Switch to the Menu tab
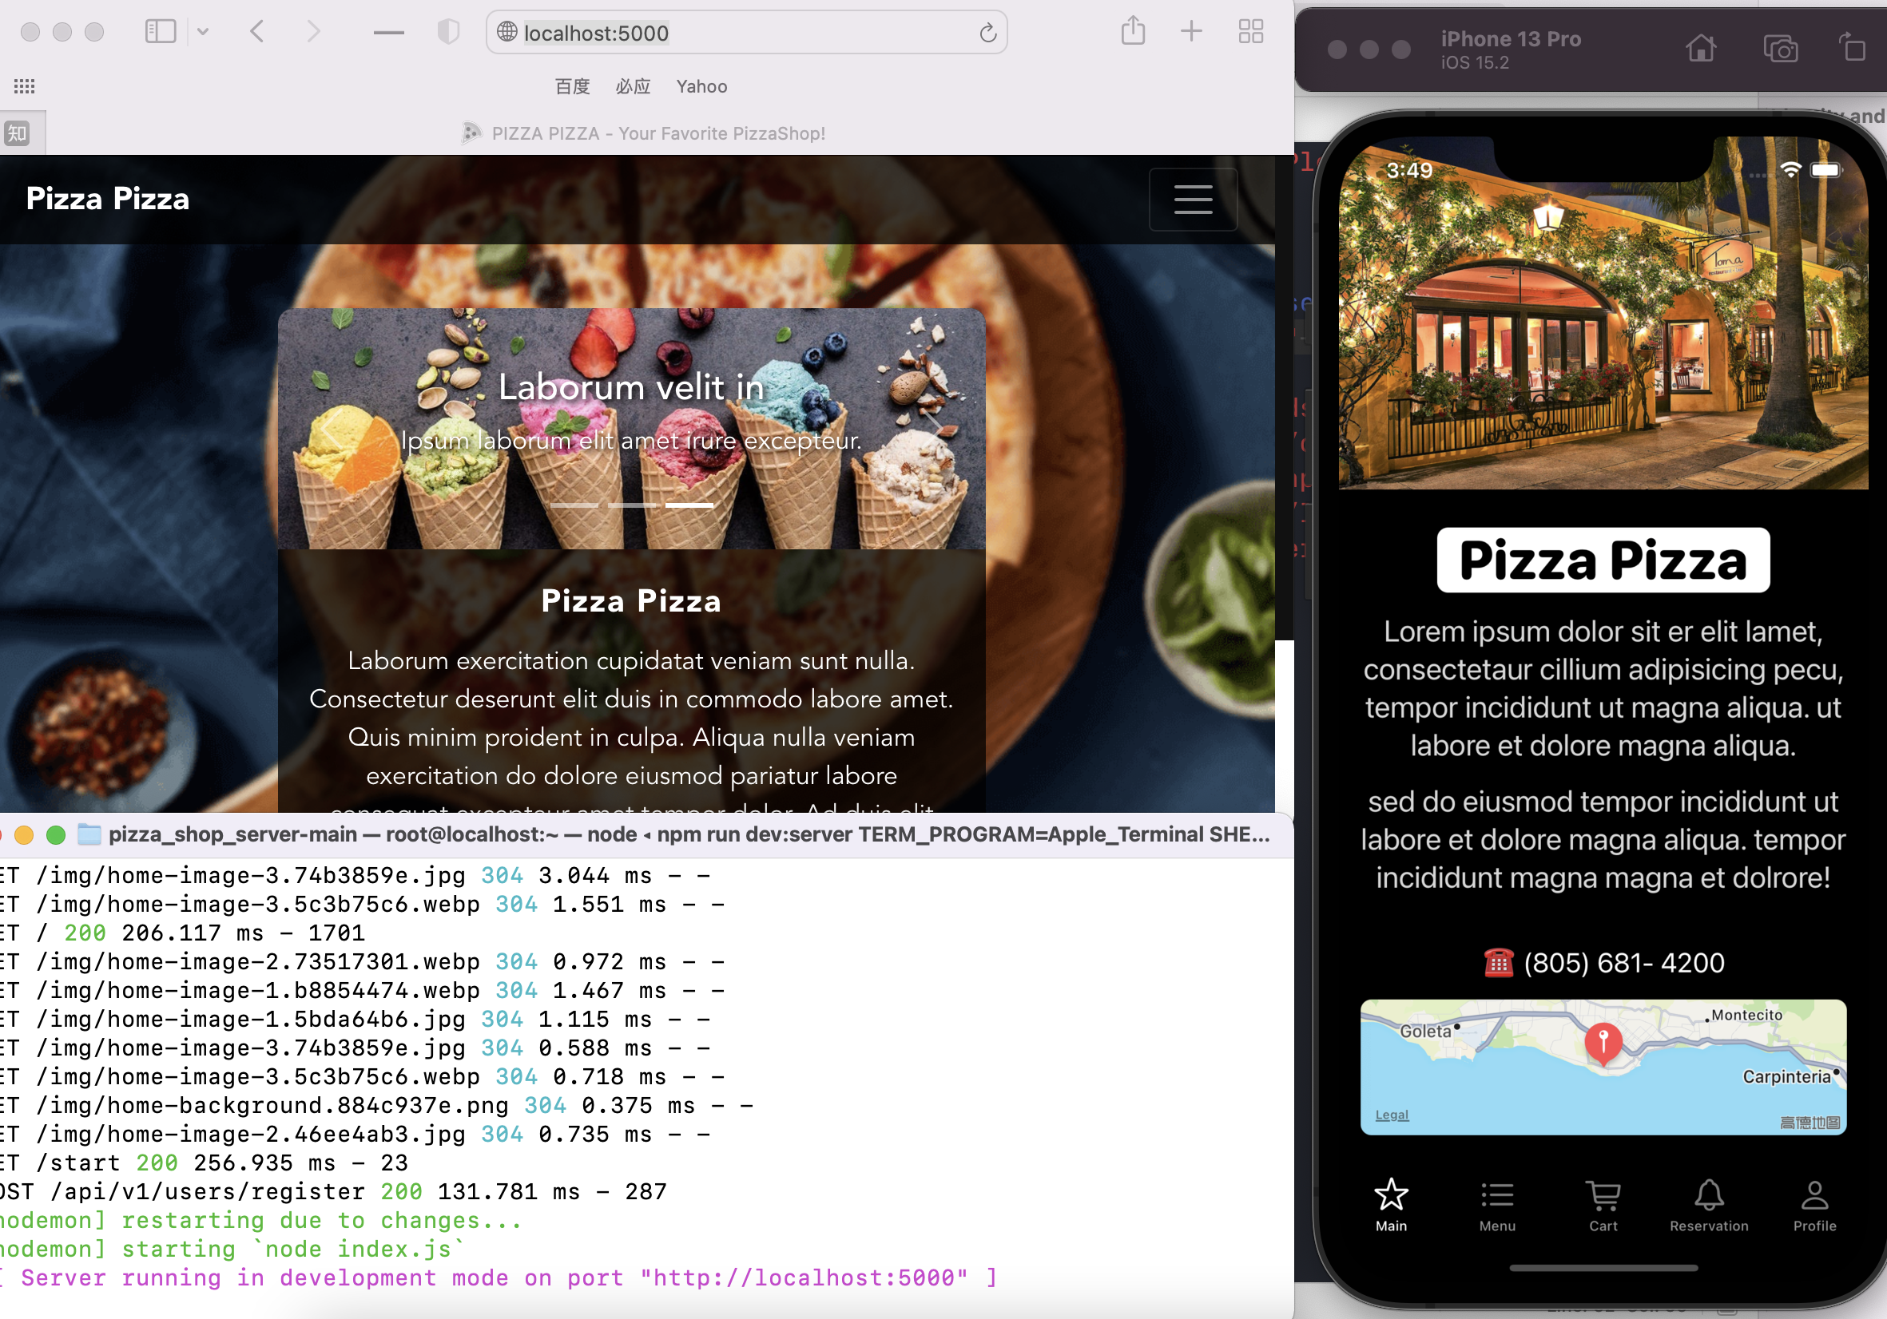1887x1319 pixels. 1496,1204
